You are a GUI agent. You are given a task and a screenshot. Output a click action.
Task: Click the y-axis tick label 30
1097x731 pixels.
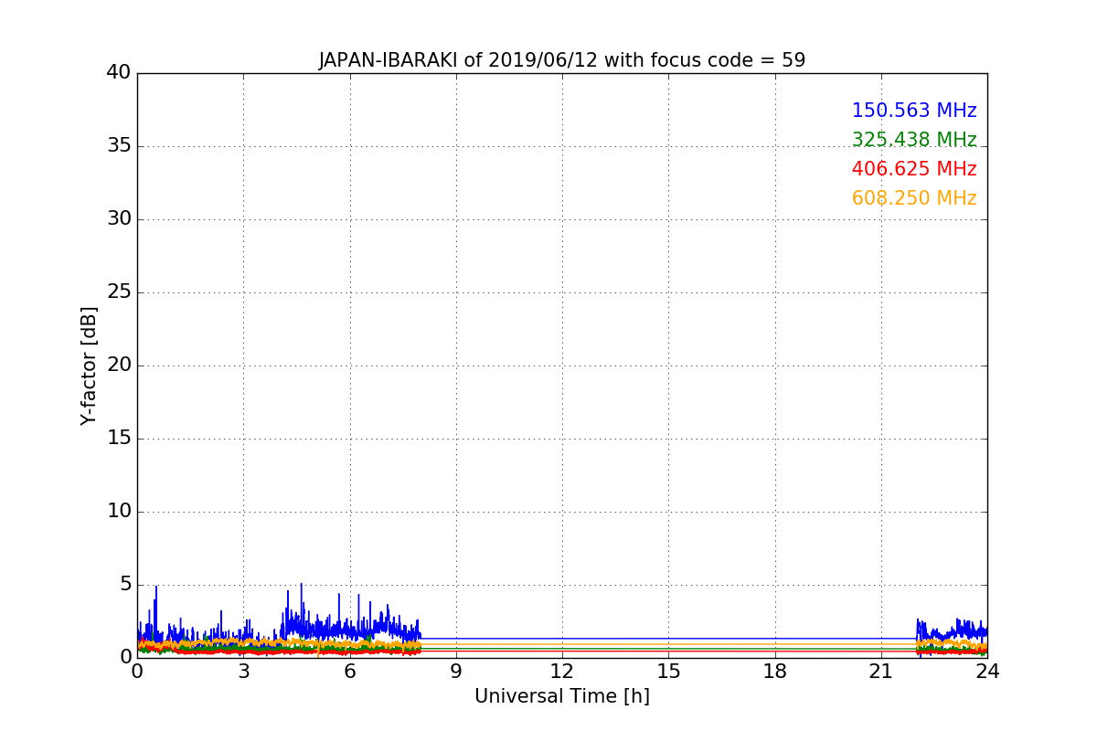[x=118, y=218]
